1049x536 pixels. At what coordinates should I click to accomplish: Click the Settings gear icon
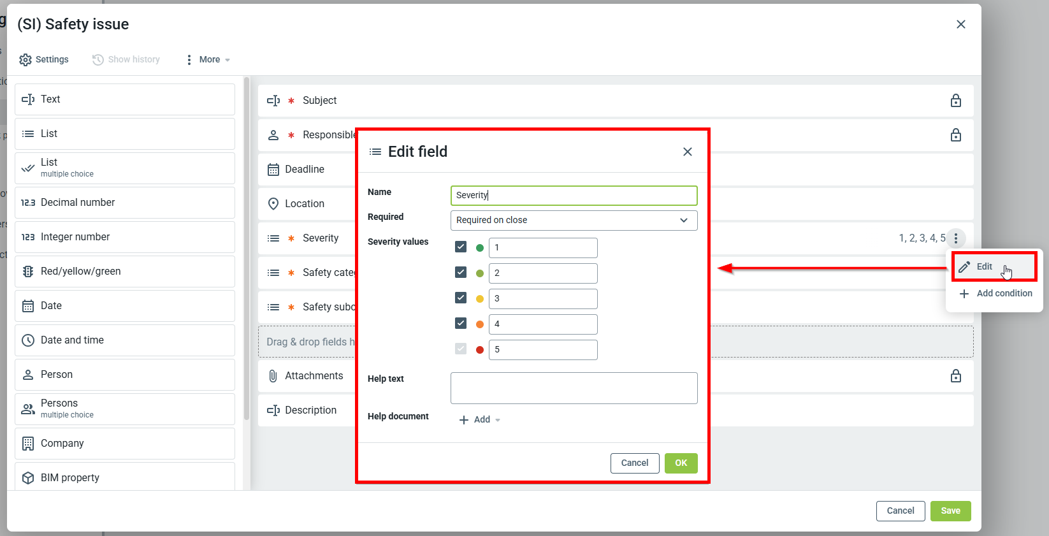(25, 59)
